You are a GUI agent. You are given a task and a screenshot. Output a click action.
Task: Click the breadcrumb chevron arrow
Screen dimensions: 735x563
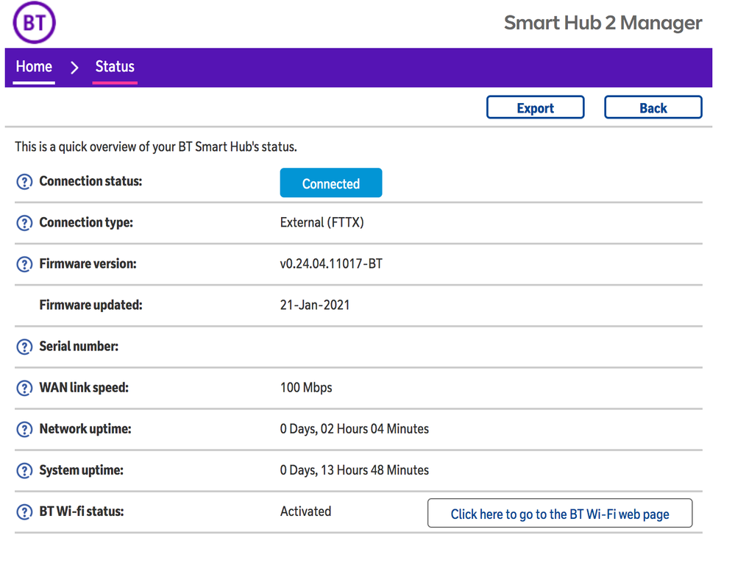point(74,68)
